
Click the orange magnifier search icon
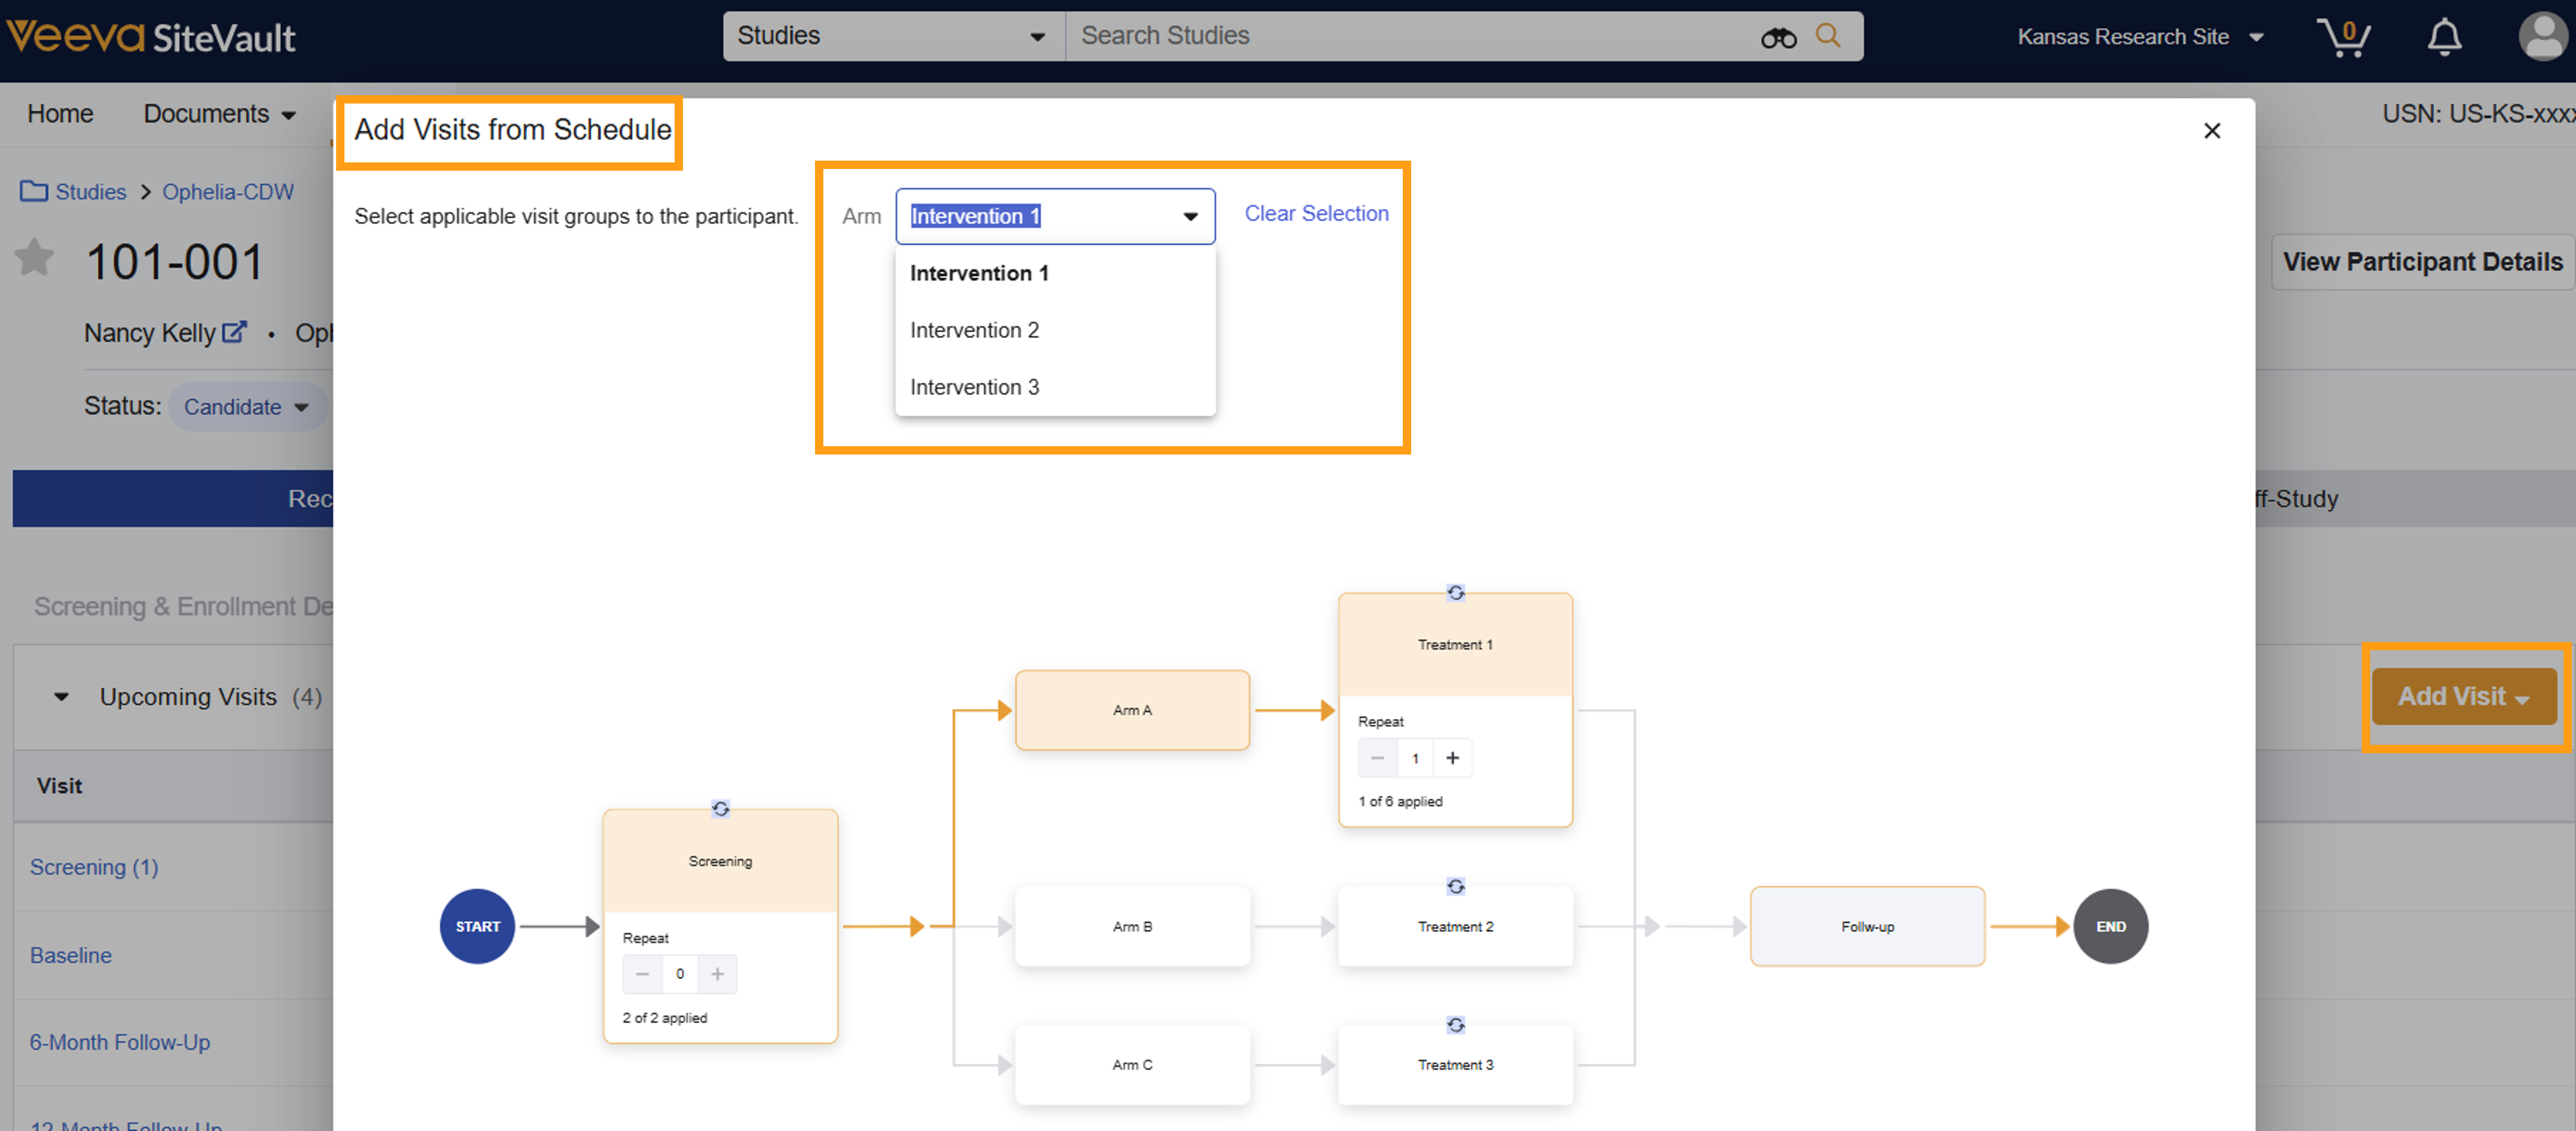(1828, 36)
